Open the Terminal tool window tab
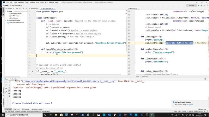Image resolution: width=209 pixels, height=117 pixels. click(x=25, y=109)
